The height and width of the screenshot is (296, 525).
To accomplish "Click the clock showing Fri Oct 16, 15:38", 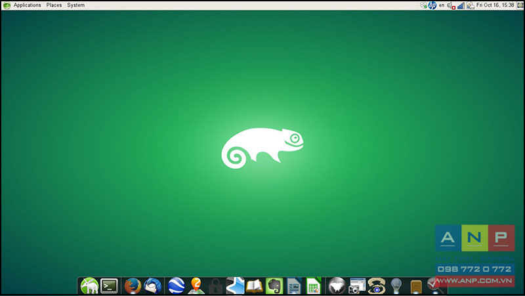I will (495, 5).
